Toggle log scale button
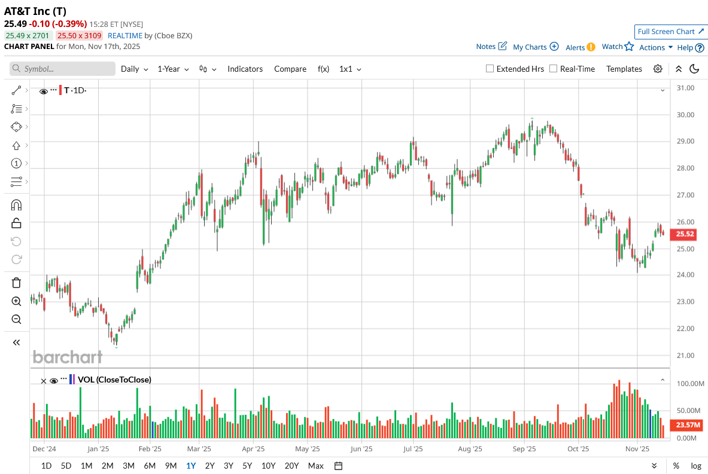The image size is (708, 474). tap(696, 466)
